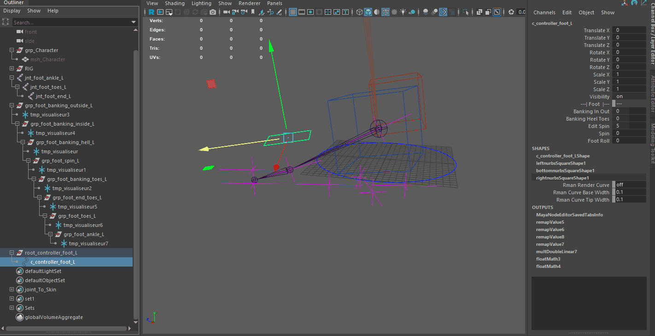Turn on all lights with the light bulb icon
Viewport: 655px width, 336px height.
point(404,12)
